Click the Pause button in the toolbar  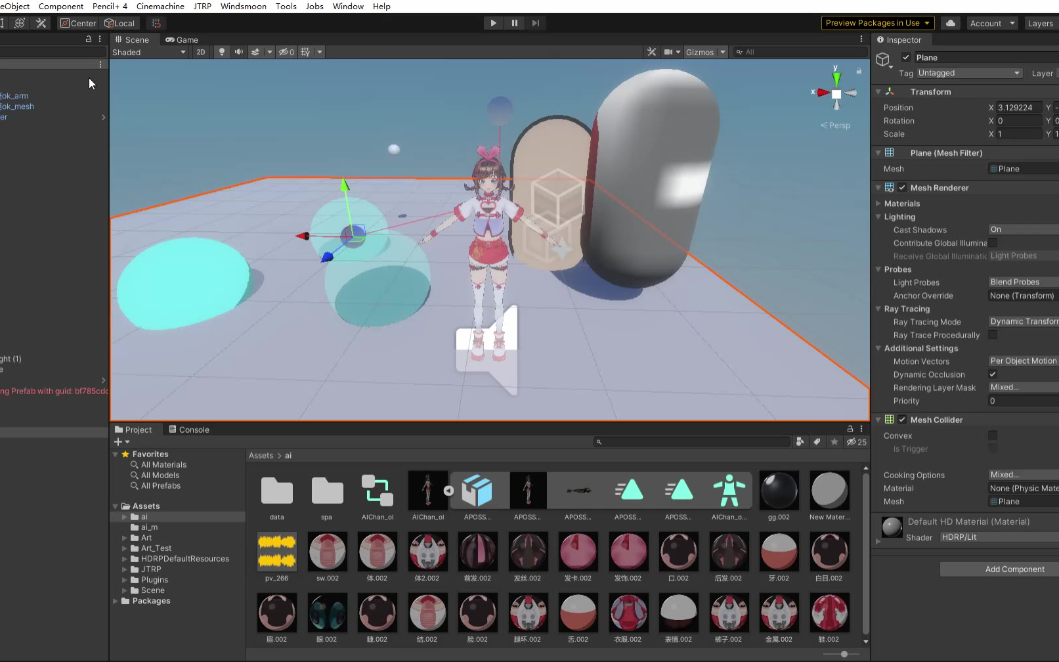point(514,23)
